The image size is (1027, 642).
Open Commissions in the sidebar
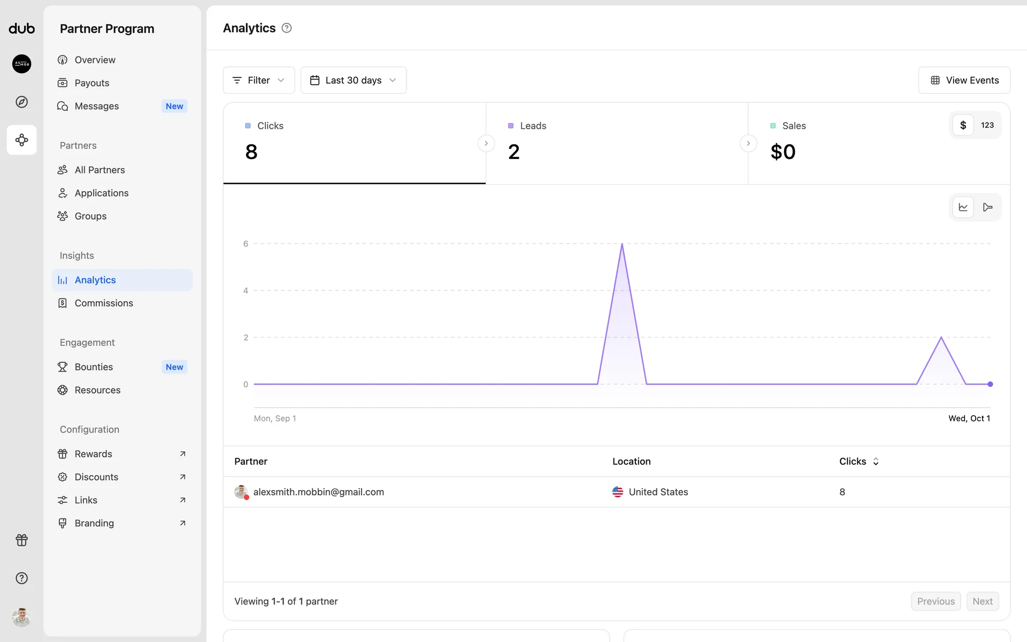104,303
